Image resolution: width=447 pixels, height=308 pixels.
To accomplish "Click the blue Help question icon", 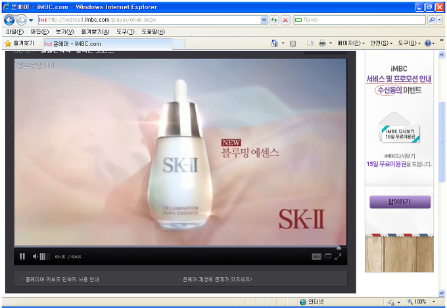I will coord(428,43).
